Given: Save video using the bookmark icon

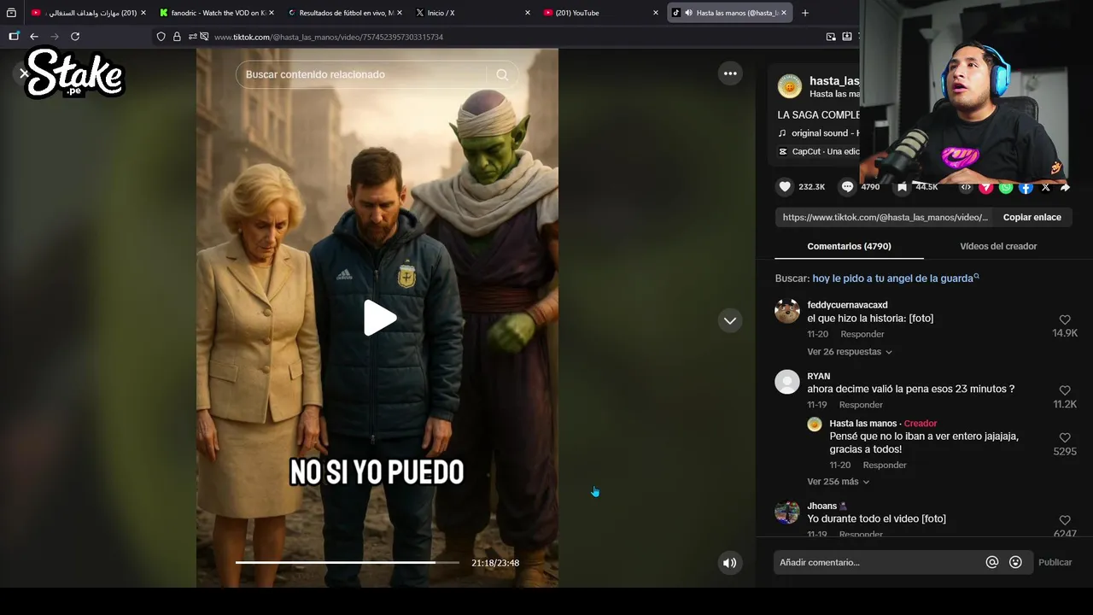Looking at the screenshot, I should (x=903, y=186).
